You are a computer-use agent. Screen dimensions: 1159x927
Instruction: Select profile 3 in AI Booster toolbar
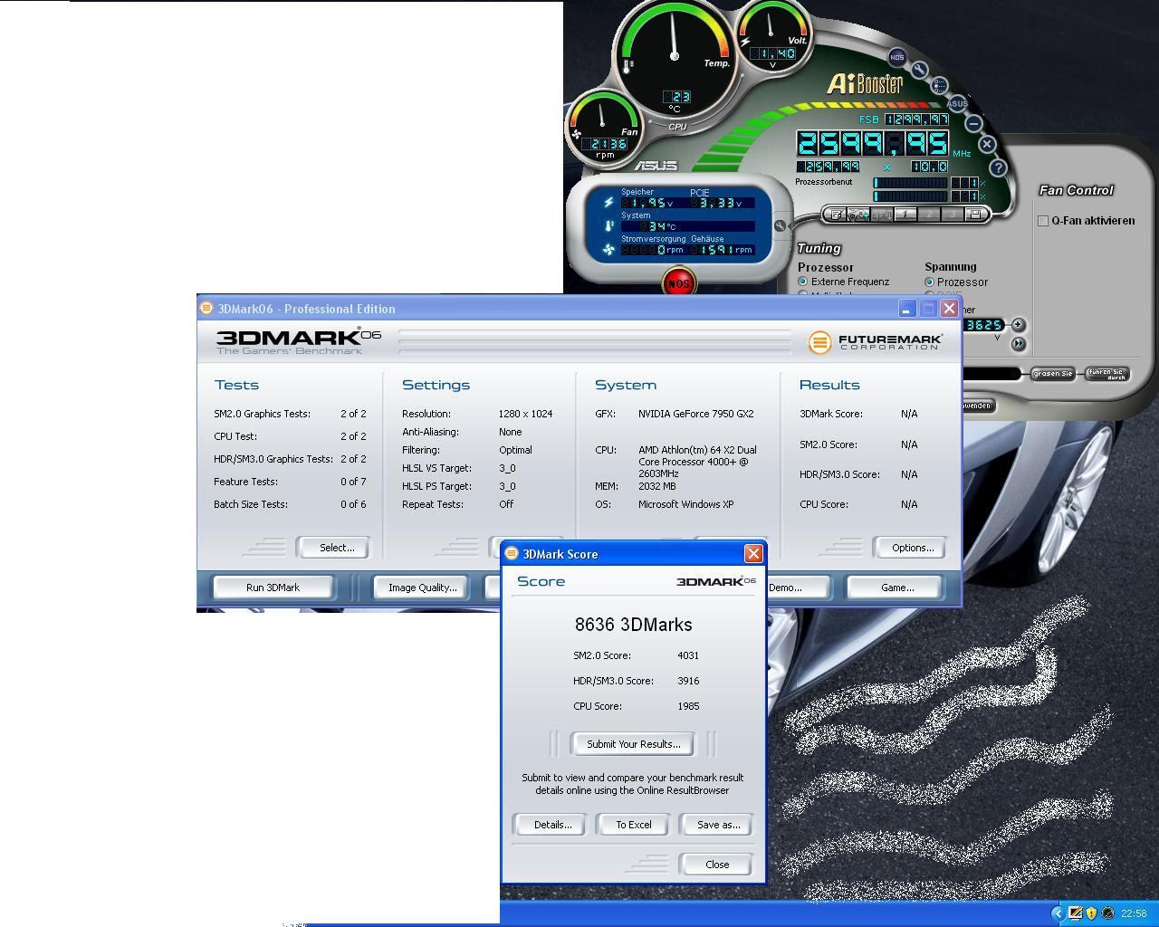pyautogui.click(x=953, y=215)
